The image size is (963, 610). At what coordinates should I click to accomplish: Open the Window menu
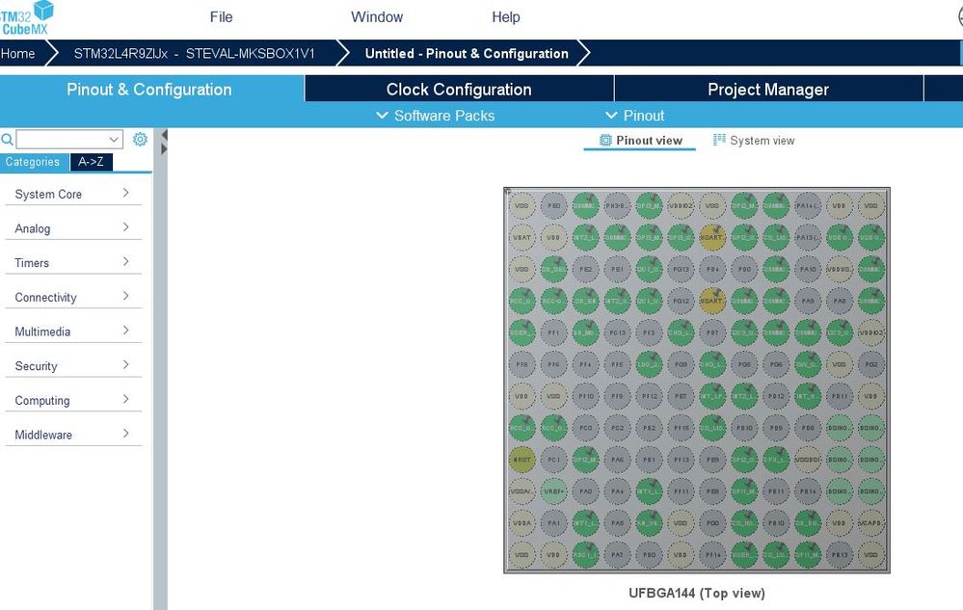(377, 17)
